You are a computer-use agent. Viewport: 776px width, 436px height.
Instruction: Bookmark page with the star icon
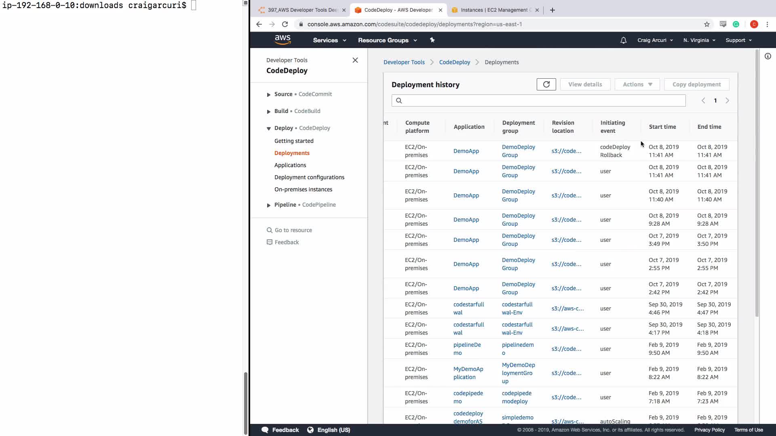click(706, 24)
